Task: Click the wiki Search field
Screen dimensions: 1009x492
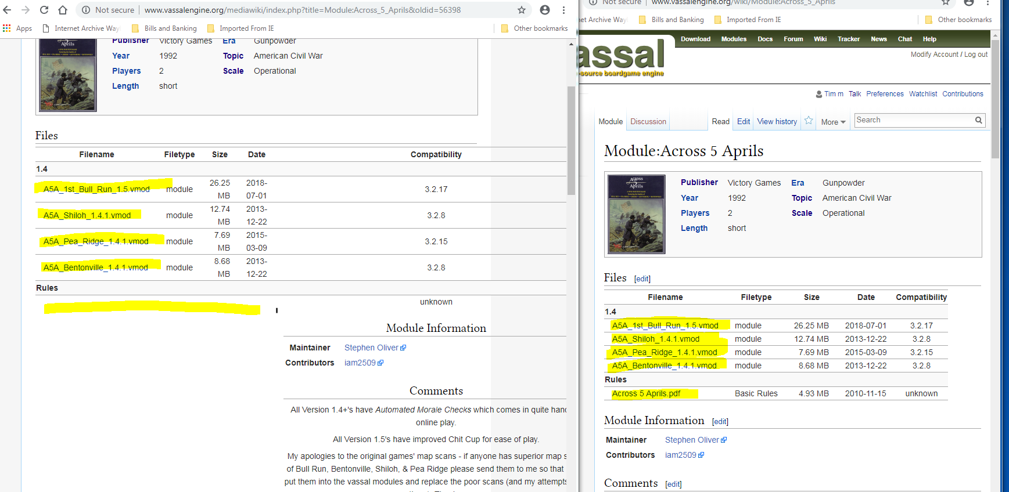Action: coord(914,120)
